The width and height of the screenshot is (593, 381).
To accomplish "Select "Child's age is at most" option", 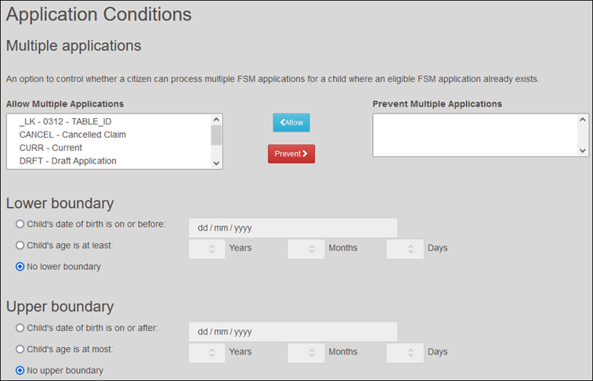I will point(20,349).
